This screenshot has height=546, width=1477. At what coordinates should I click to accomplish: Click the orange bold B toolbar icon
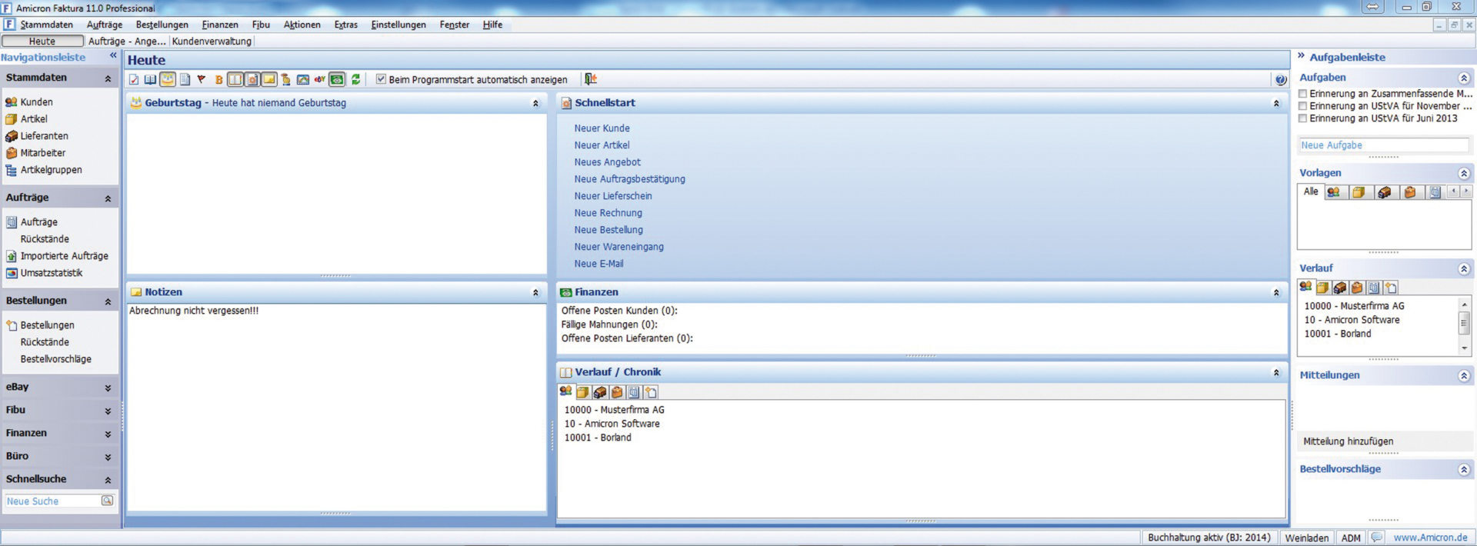click(x=218, y=79)
